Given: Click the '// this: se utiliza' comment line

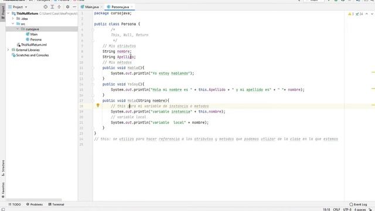Looking at the screenshot, I should 216,139.
